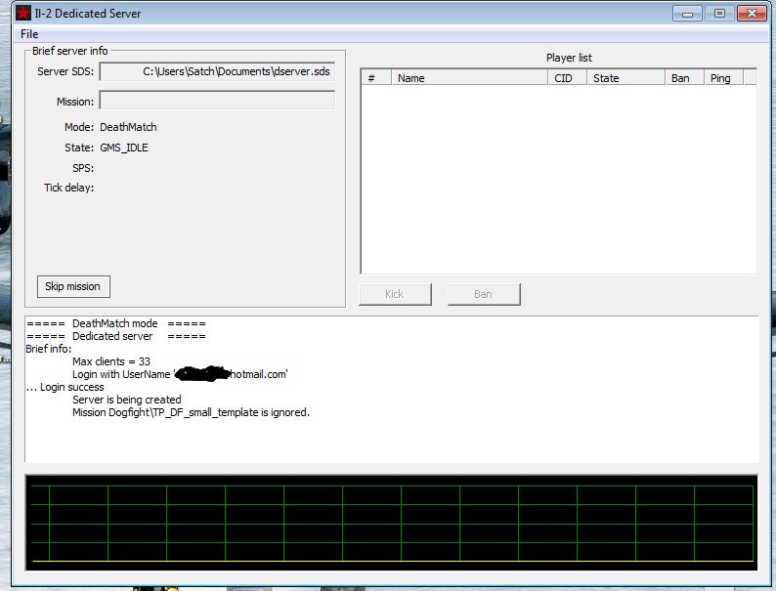Click the 'TP_DF_small_template is ignored' log line

pos(191,412)
